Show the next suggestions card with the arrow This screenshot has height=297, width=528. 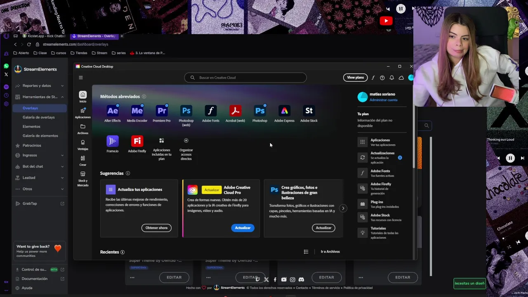(x=343, y=208)
